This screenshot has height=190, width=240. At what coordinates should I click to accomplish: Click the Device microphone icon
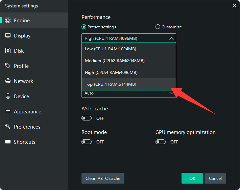coord(8,97)
